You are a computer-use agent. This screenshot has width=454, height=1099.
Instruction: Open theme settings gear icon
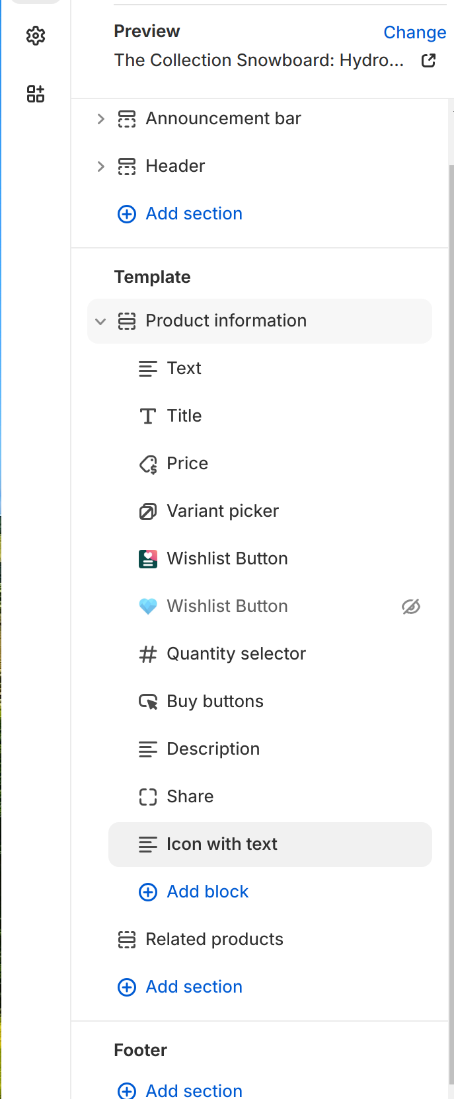click(36, 36)
